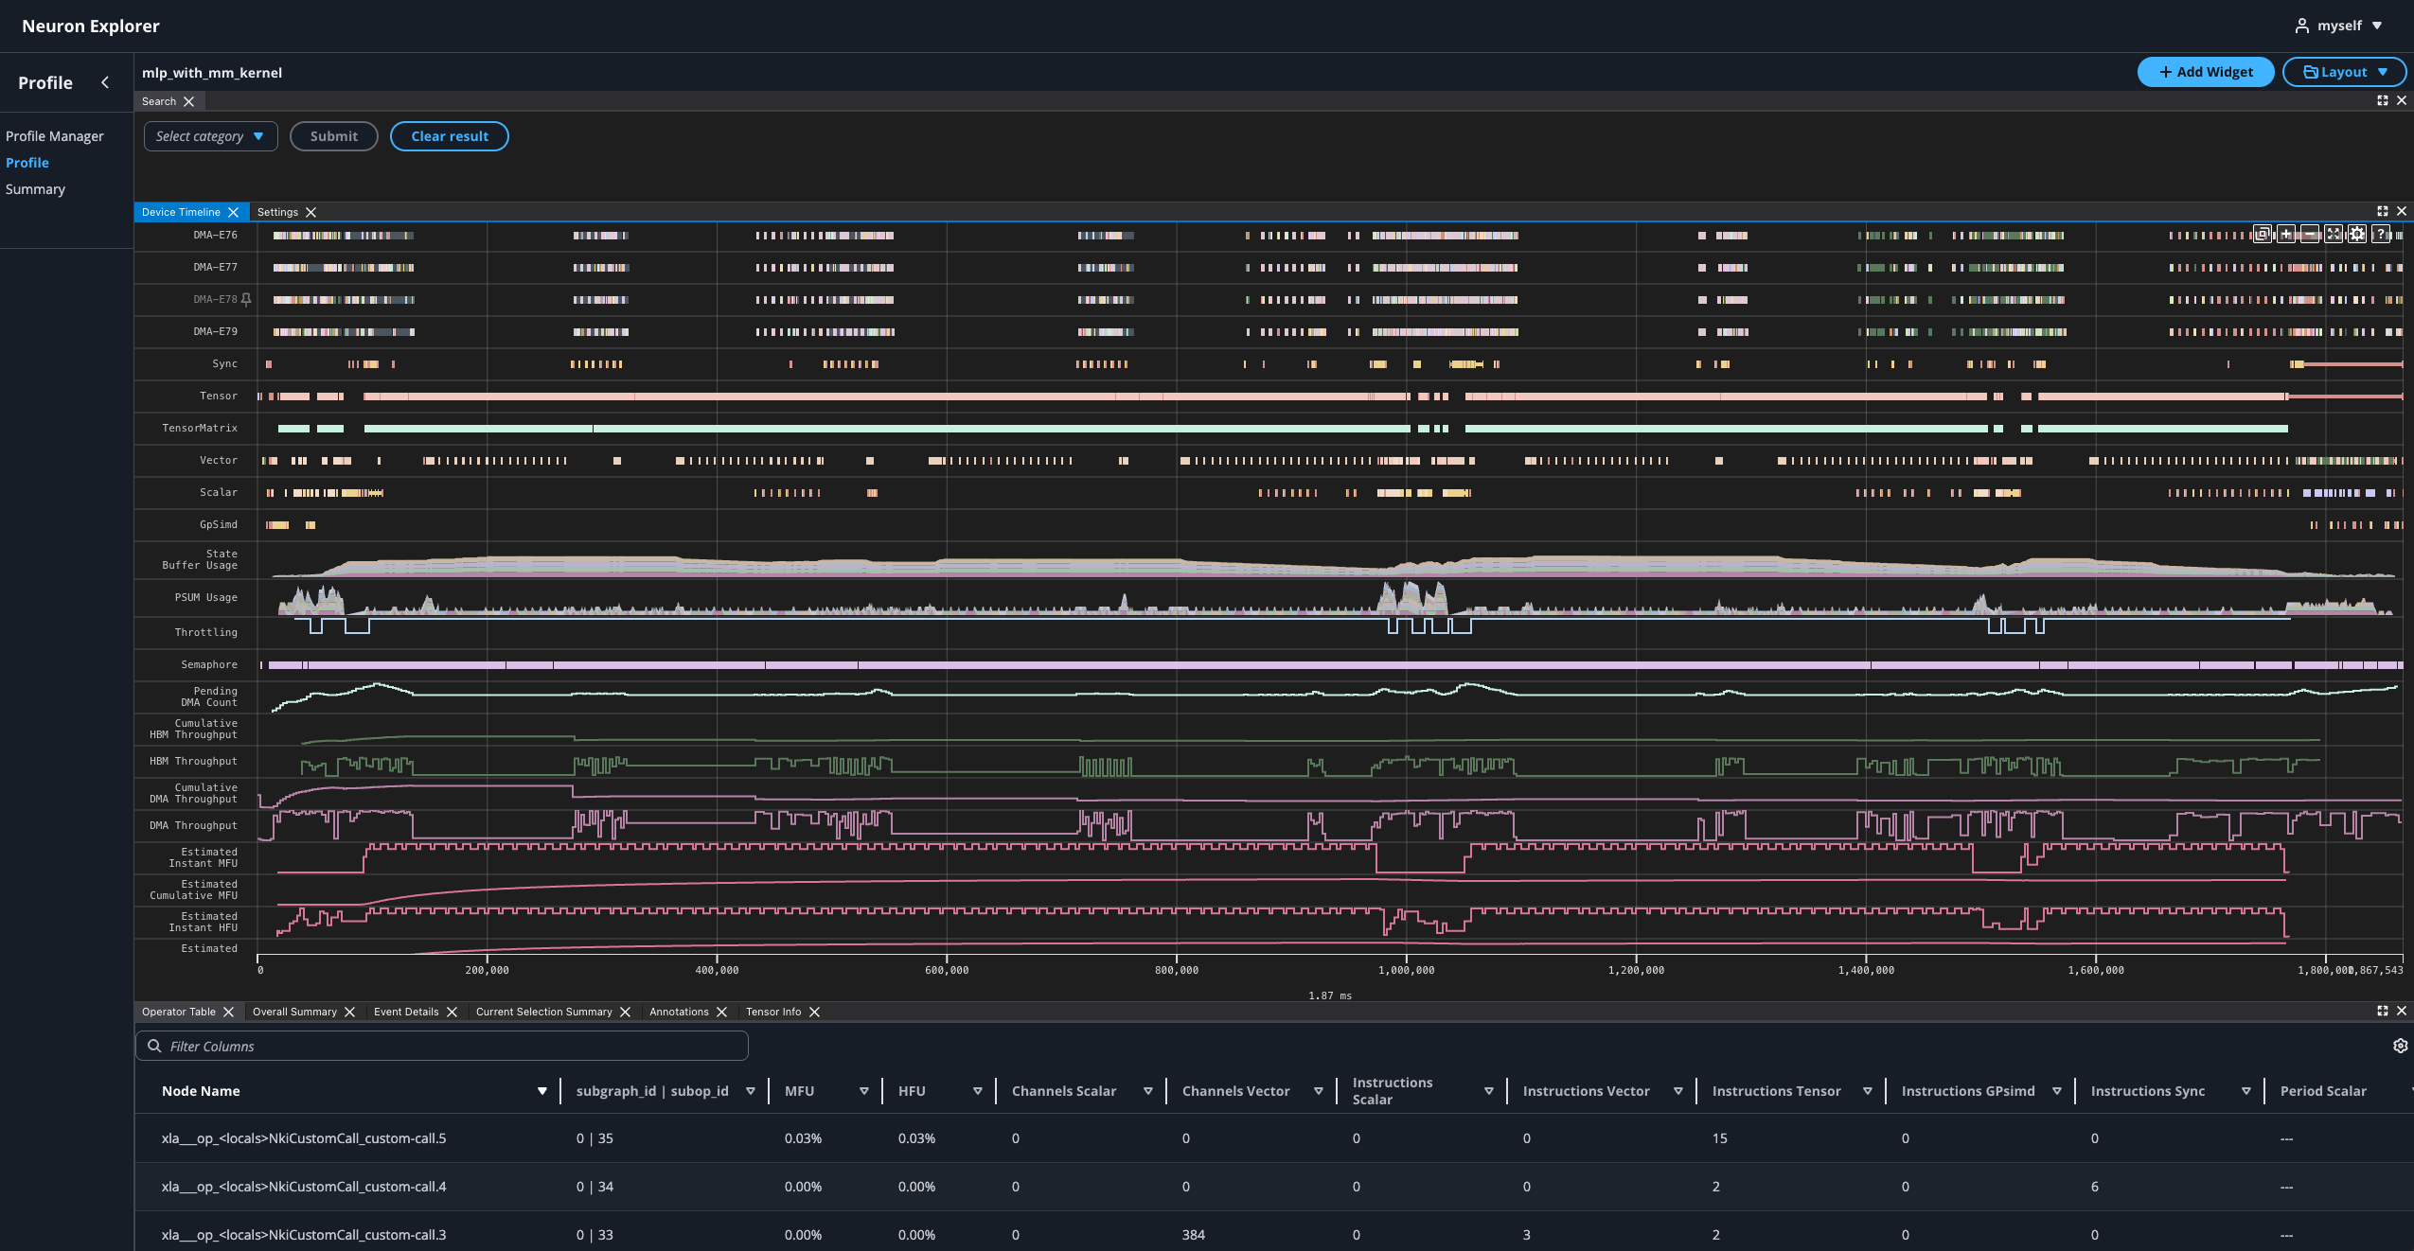The image size is (2414, 1251).
Task: Zoom out of the device timeline
Action: pyautogui.click(x=2310, y=234)
